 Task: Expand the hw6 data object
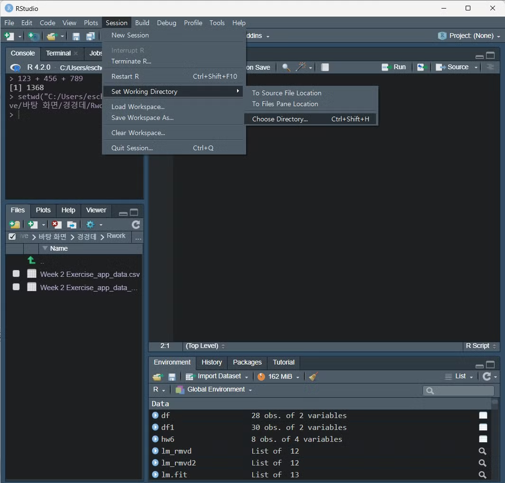(155, 439)
